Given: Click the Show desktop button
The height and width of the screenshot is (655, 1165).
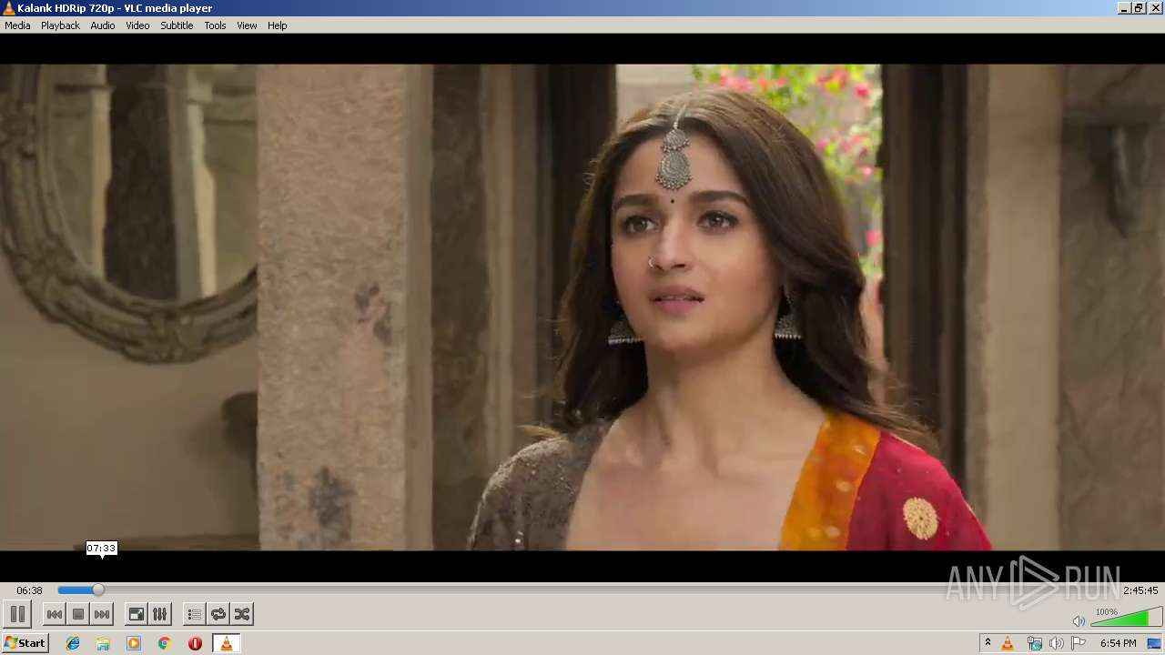Looking at the screenshot, I should (1155, 643).
